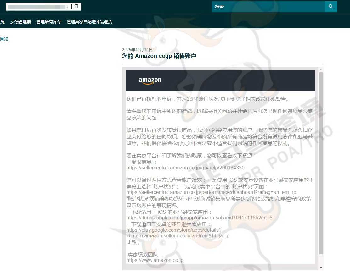Open 管理所有库存 menu item
This screenshot has width=350, height=271.
pyautogui.click(x=49, y=22)
